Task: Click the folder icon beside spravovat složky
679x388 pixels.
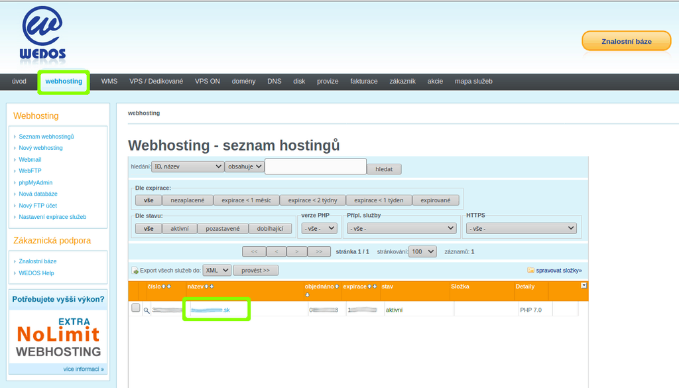Action: point(530,270)
